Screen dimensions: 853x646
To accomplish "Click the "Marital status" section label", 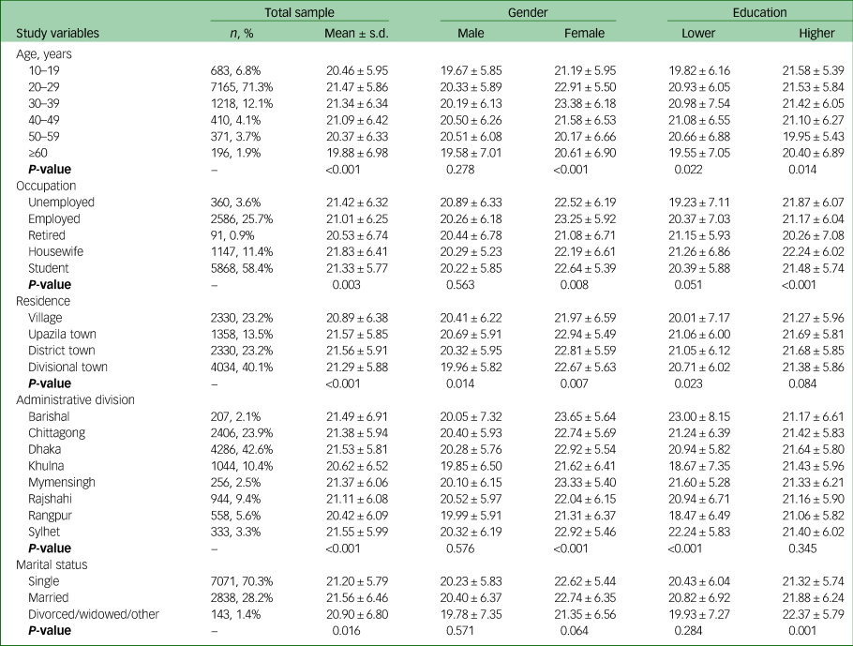I will pyautogui.click(x=55, y=564).
